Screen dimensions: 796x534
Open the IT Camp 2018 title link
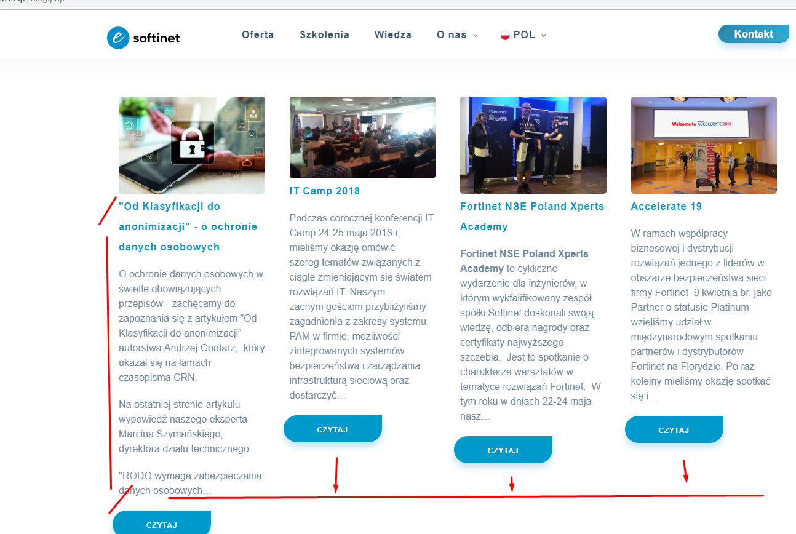tap(325, 191)
